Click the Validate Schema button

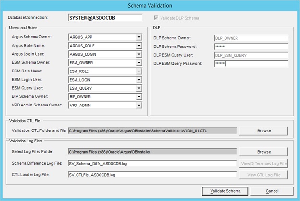pyautogui.click(x=225, y=191)
